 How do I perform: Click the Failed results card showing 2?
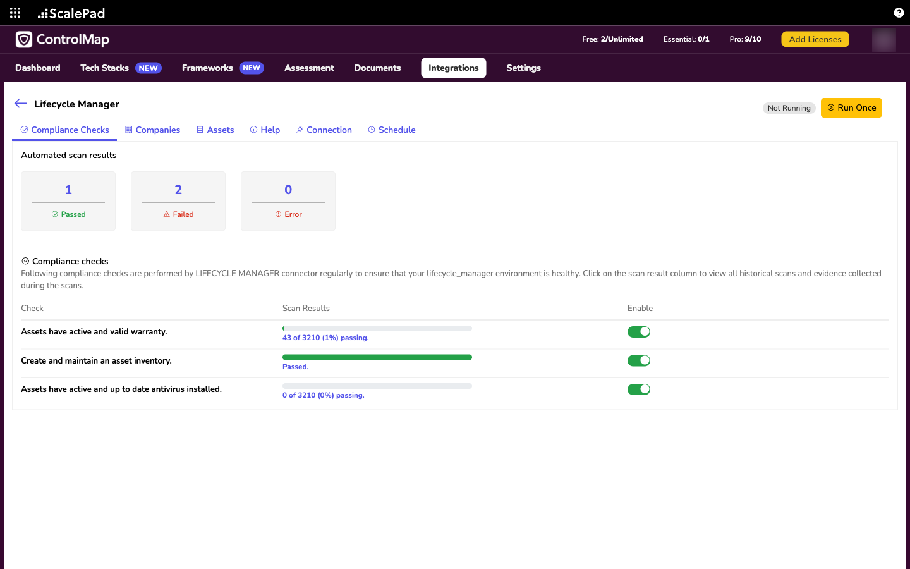[178, 201]
